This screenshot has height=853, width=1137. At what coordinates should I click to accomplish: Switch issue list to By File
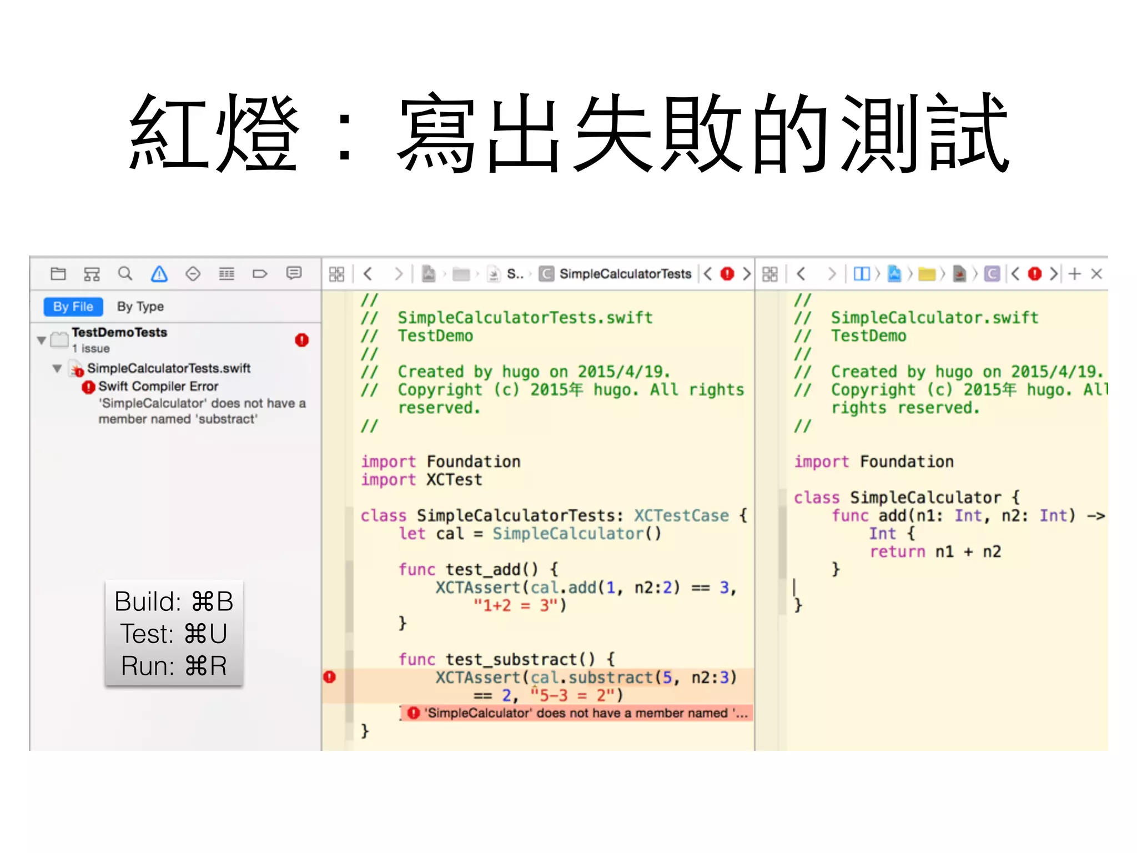tap(73, 307)
